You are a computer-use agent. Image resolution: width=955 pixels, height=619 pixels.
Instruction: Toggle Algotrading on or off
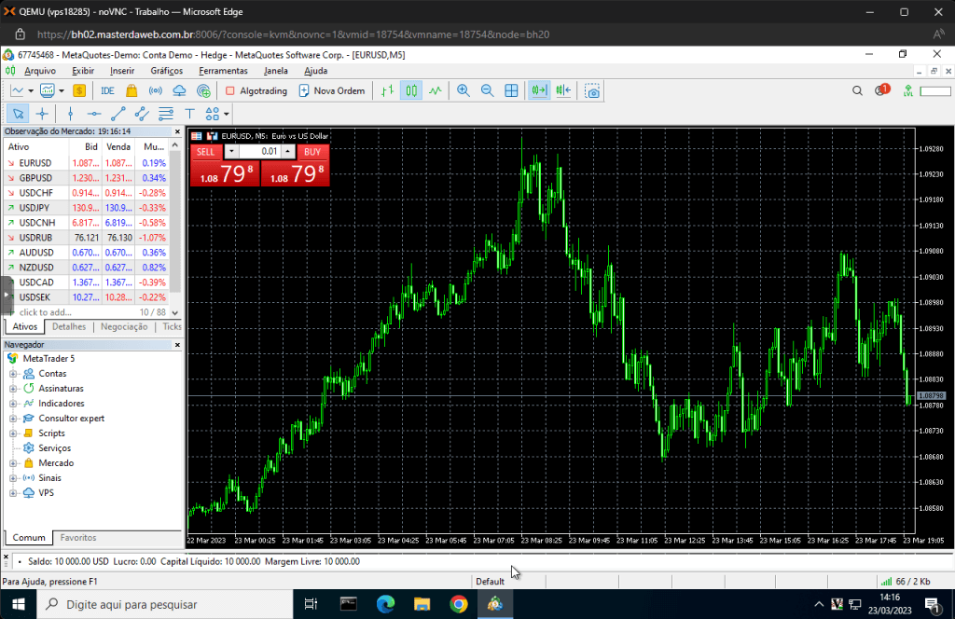256,90
